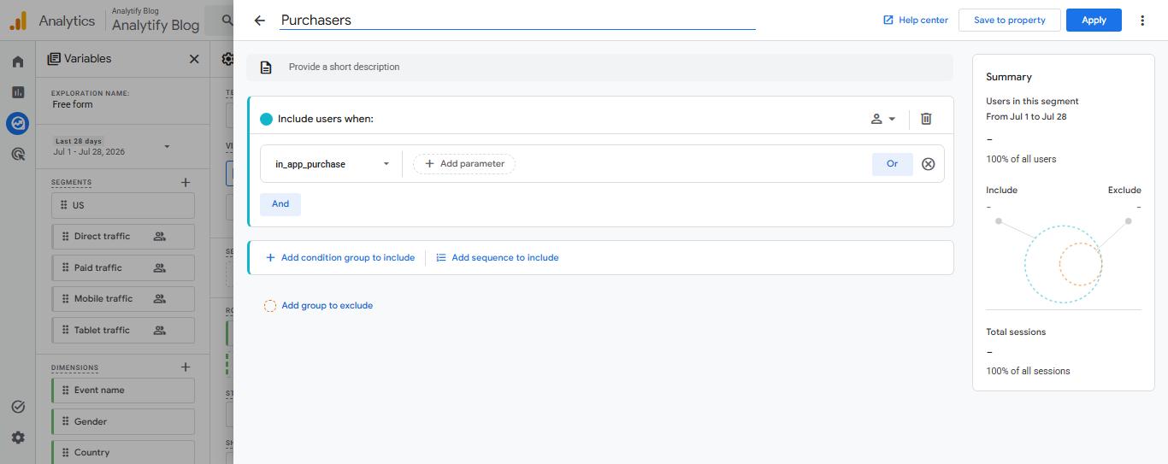The image size is (1168, 464).
Task: Click the Or button in condition row
Action: point(893,164)
